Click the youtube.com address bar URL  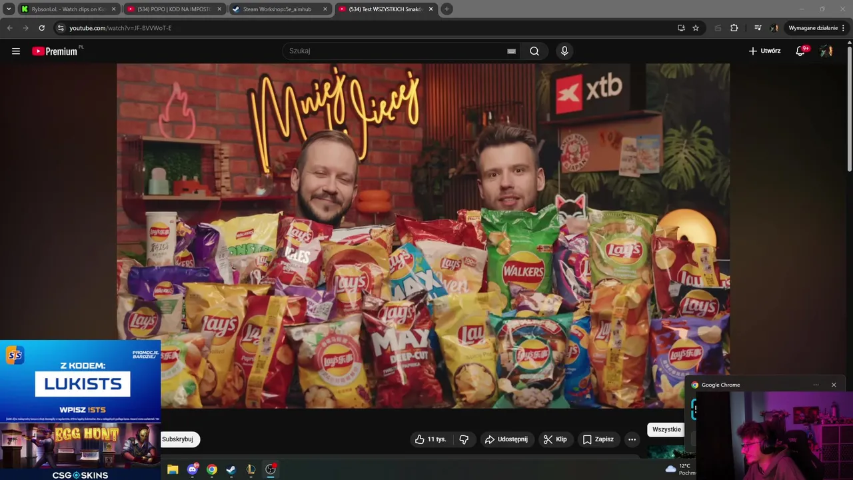pyautogui.click(x=120, y=28)
